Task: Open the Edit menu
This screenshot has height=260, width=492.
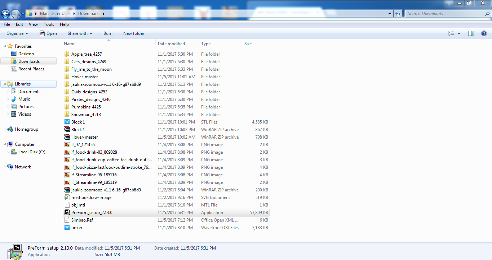Action: pyautogui.click(x=19, y=24)
